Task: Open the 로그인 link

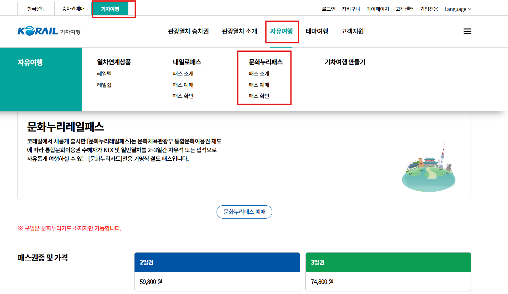Action: point(328,9)
